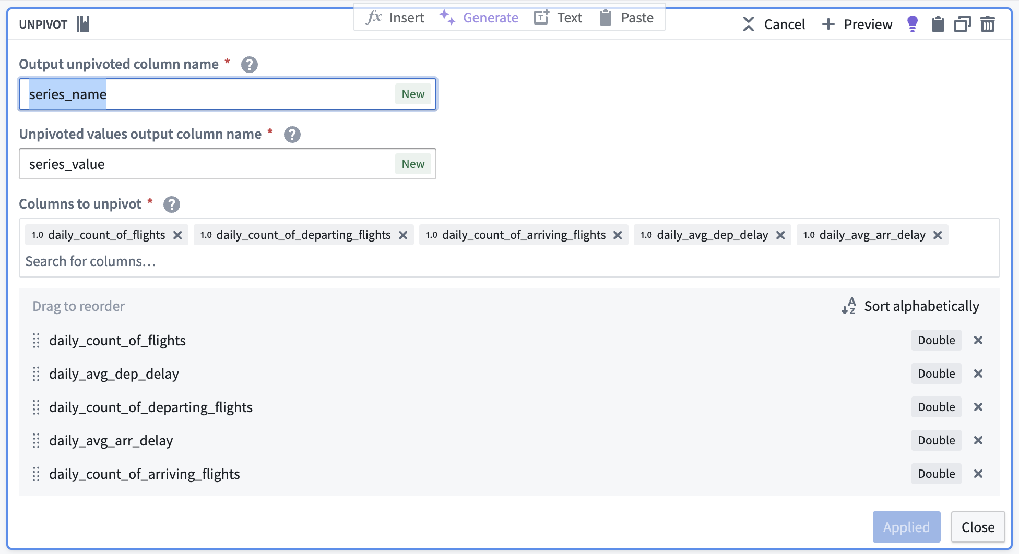Click the clipboard icon in the header
This screenshot has width=1019, height=554.
(938, 24)
